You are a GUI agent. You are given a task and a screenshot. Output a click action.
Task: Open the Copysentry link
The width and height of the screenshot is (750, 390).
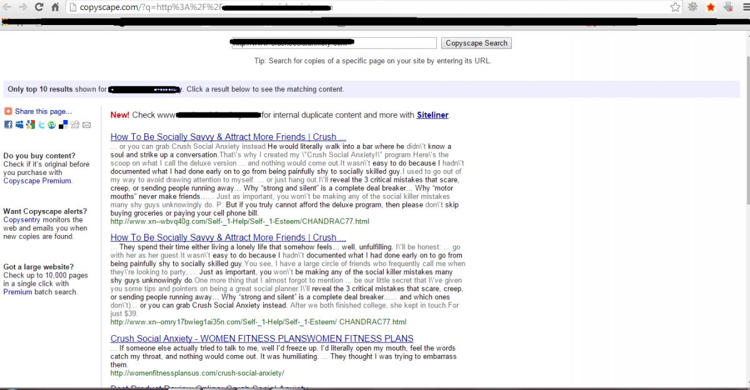tap(21, 220)
